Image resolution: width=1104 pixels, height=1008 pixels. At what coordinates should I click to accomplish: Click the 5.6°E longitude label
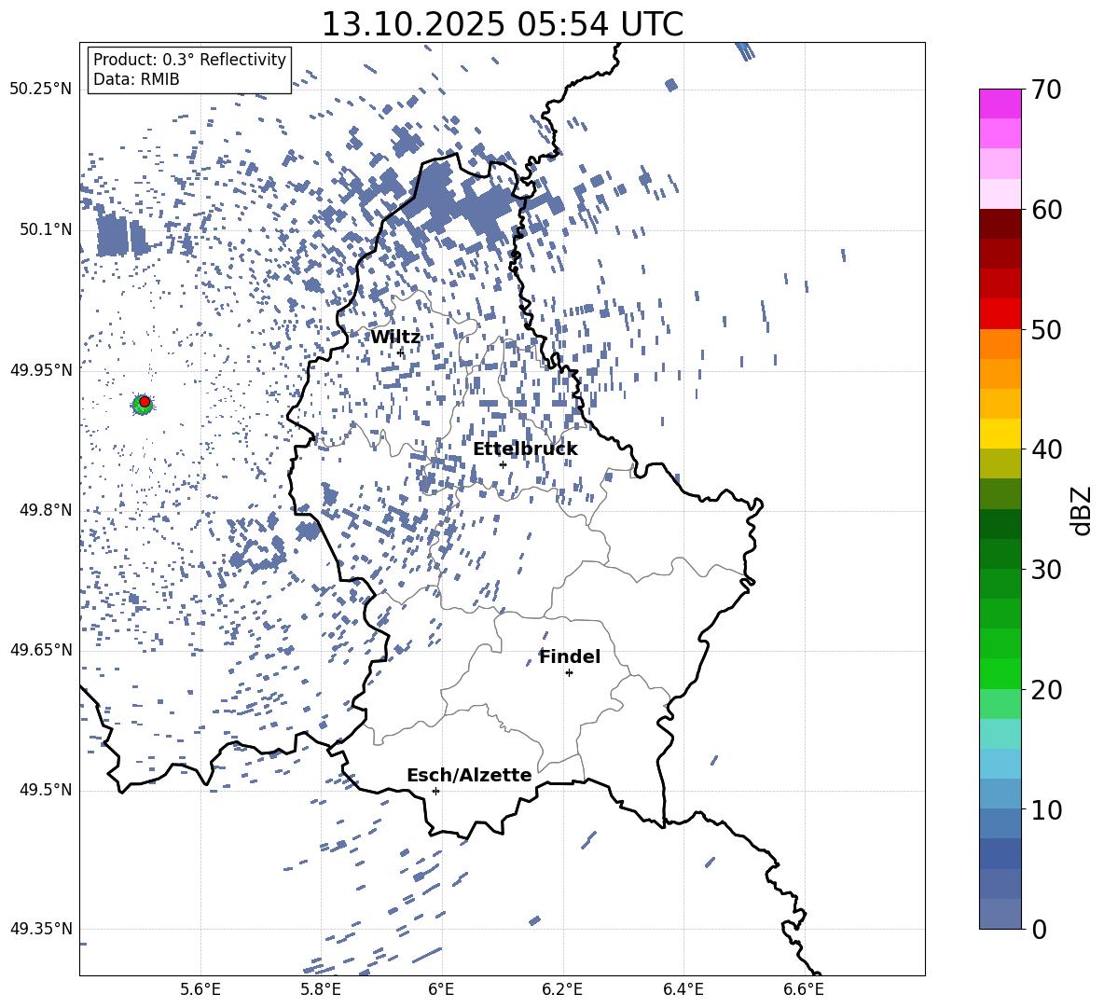click(200, 989)
